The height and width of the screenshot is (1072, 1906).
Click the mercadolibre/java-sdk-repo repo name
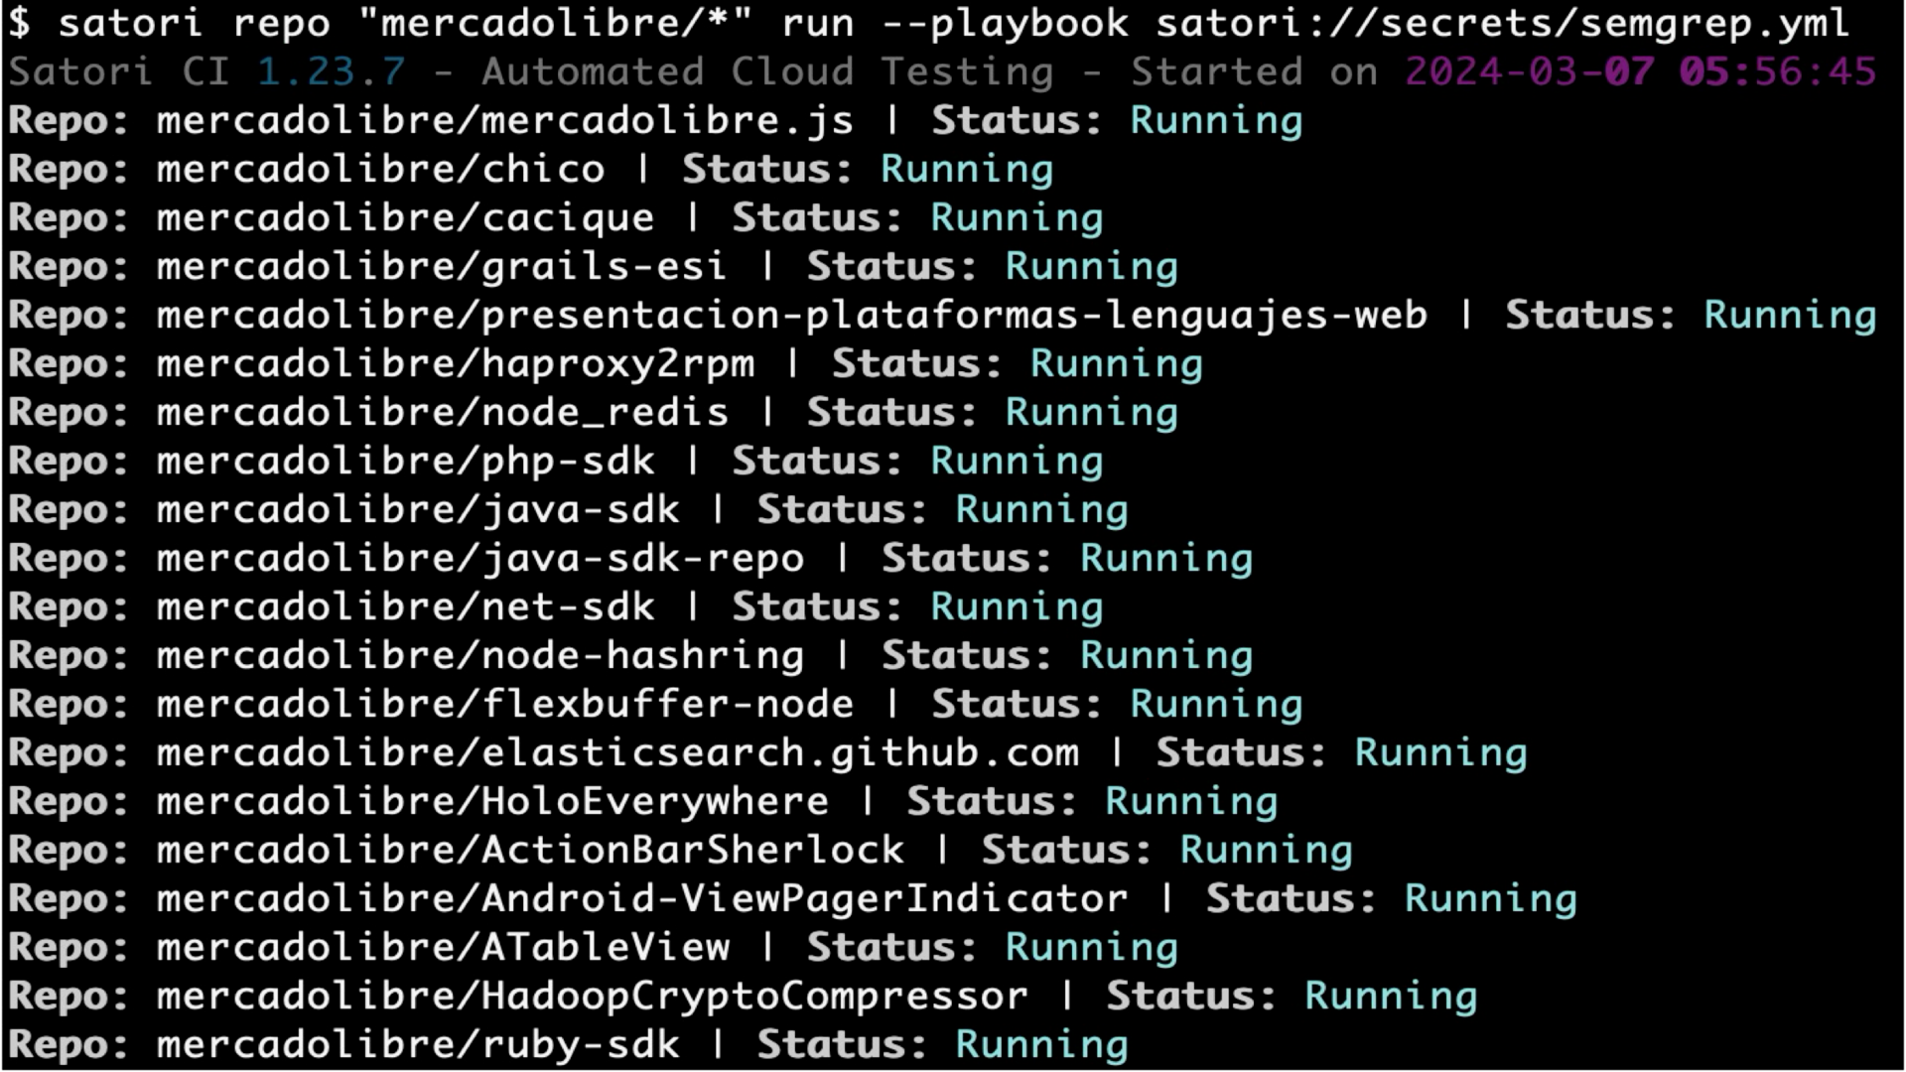pyautogui.click(x=479, y=559)
